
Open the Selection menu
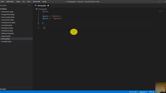(x=10, y=2)
